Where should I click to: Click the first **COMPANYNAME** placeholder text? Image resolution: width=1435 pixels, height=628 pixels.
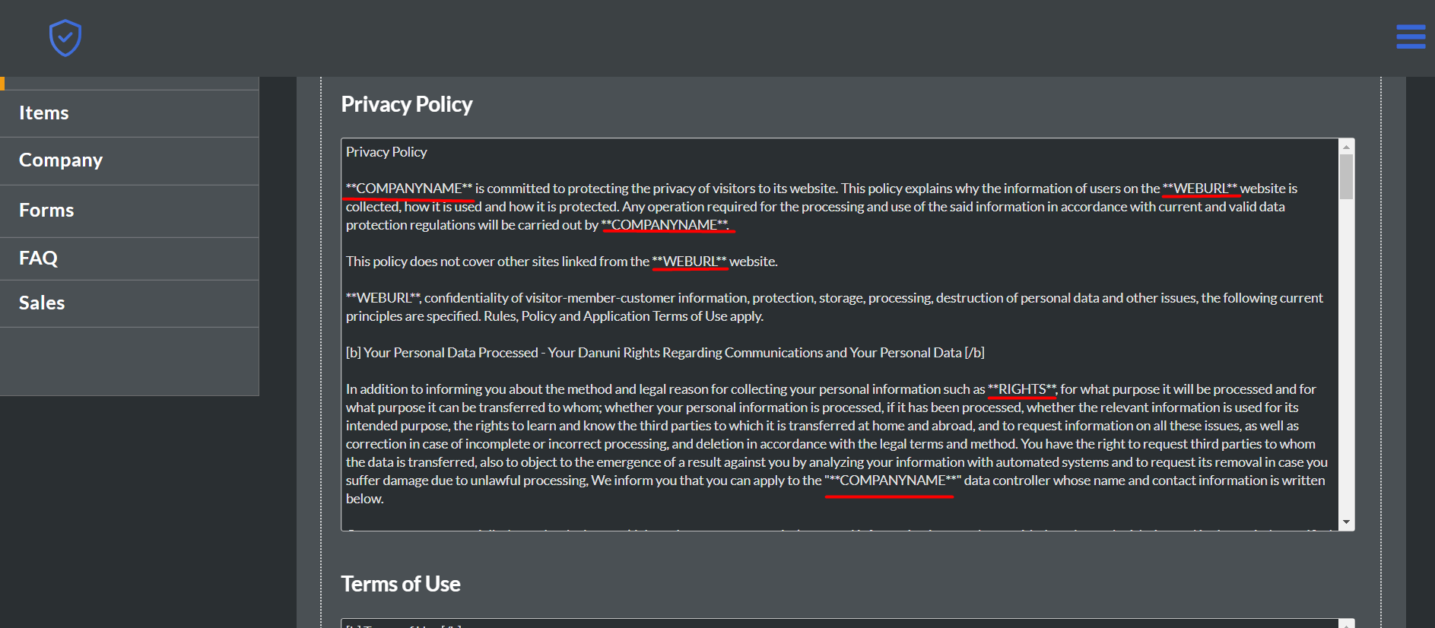(409, 189)
